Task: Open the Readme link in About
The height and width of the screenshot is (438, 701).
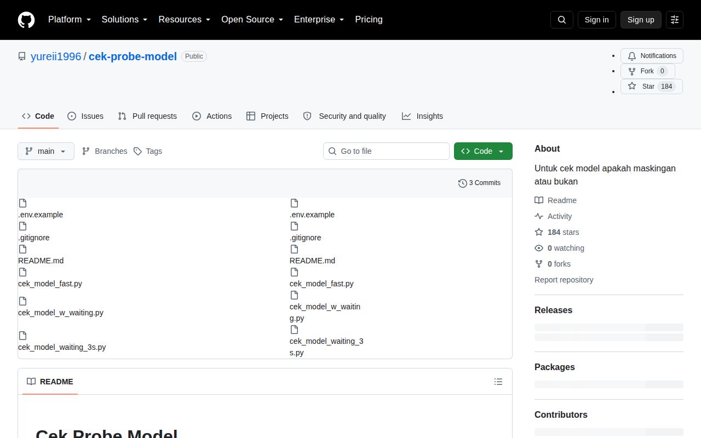Action: (555, 200)
